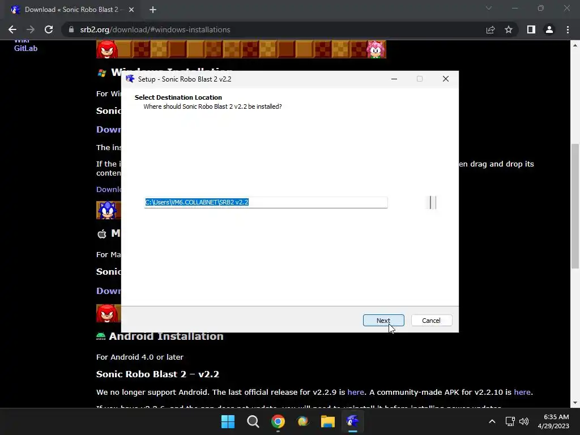The width and height of the screenshot is (580, 435).
Task: Open taskbar Search
Action: point(253,421)
